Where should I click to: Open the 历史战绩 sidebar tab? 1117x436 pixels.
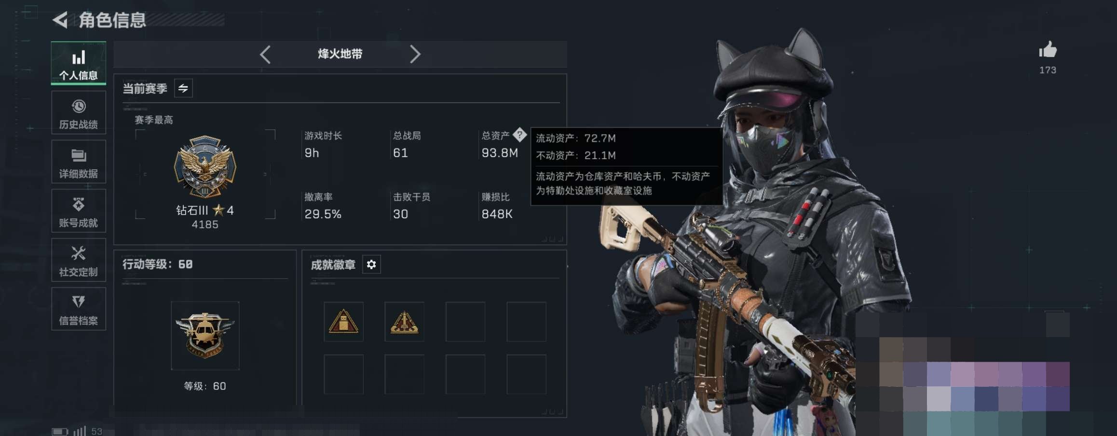pos(79,113)
